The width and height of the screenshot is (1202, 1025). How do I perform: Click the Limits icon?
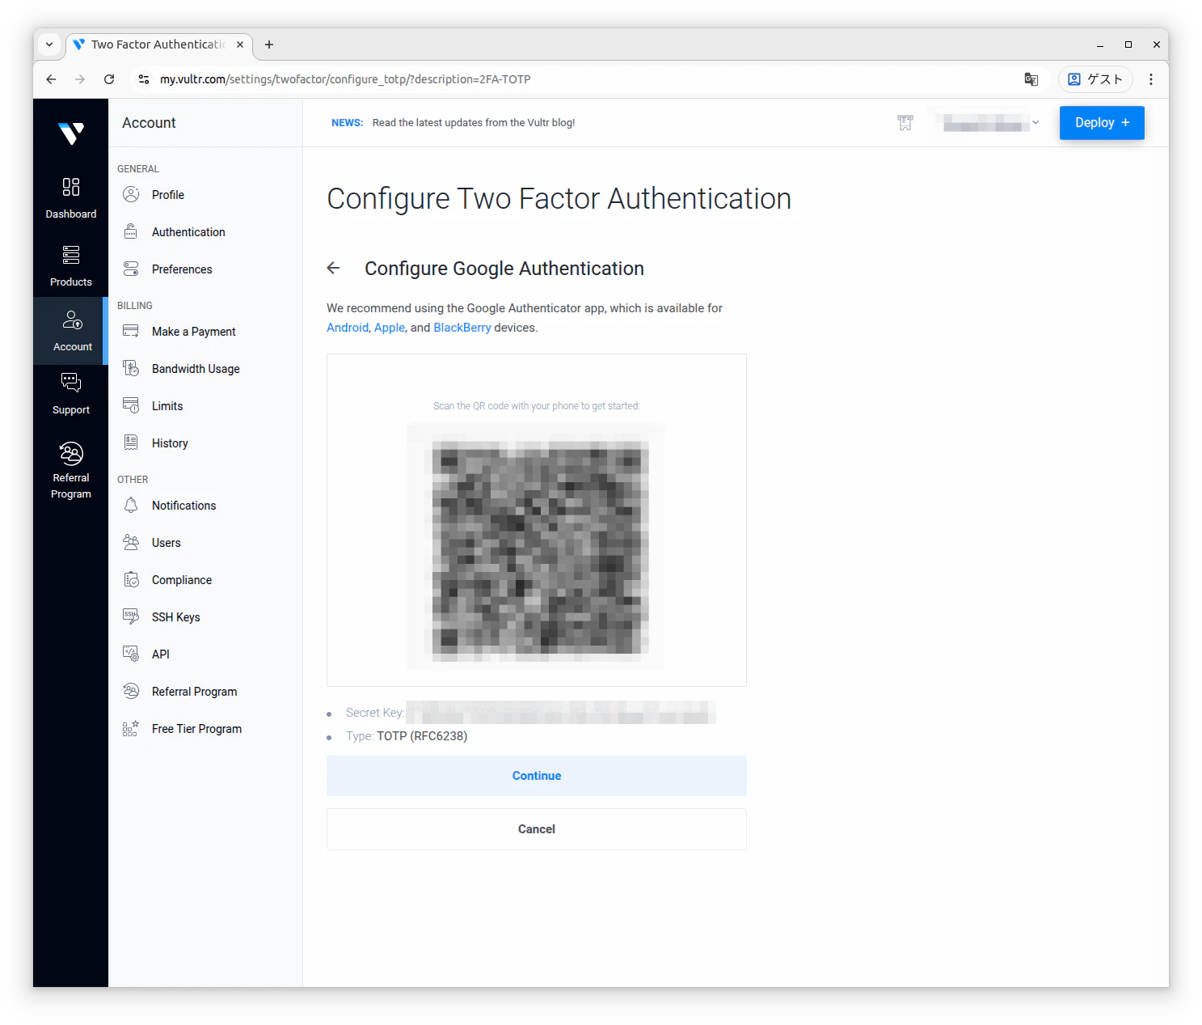131,406
